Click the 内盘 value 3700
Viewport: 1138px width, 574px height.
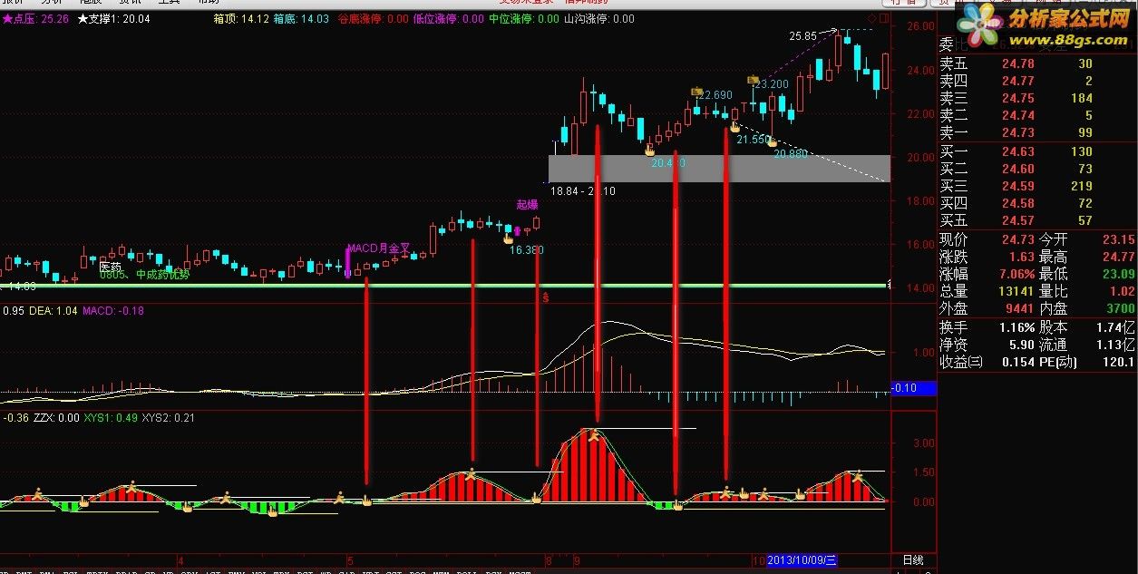point(1119,309)
